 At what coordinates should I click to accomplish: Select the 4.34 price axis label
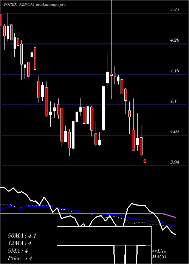click(175, 10)
